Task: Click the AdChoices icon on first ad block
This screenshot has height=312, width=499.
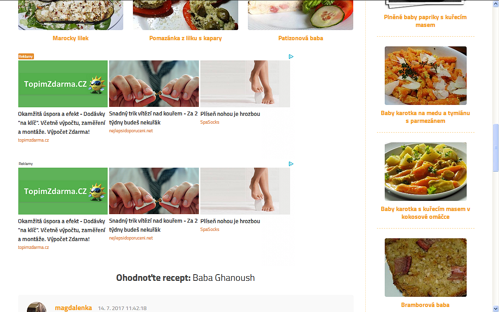Action: pos(291,57)
